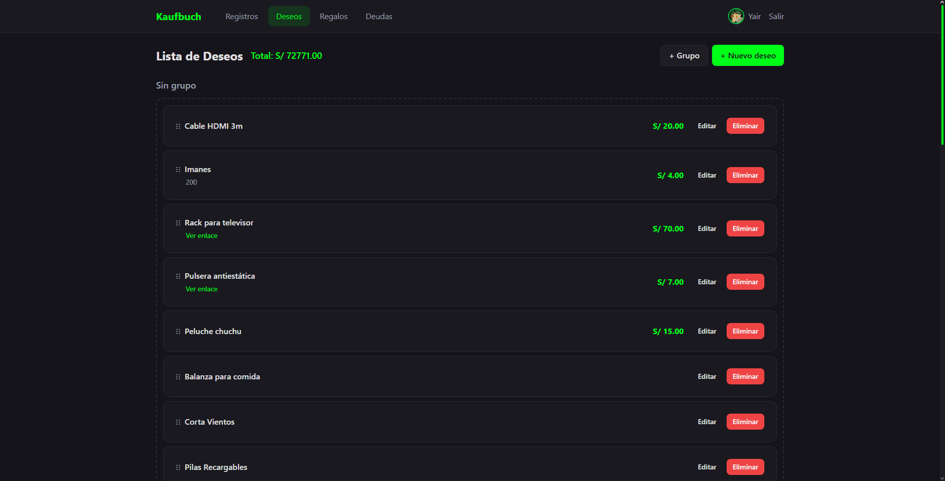Click the page vertical scrollbar

pos(942,75)
